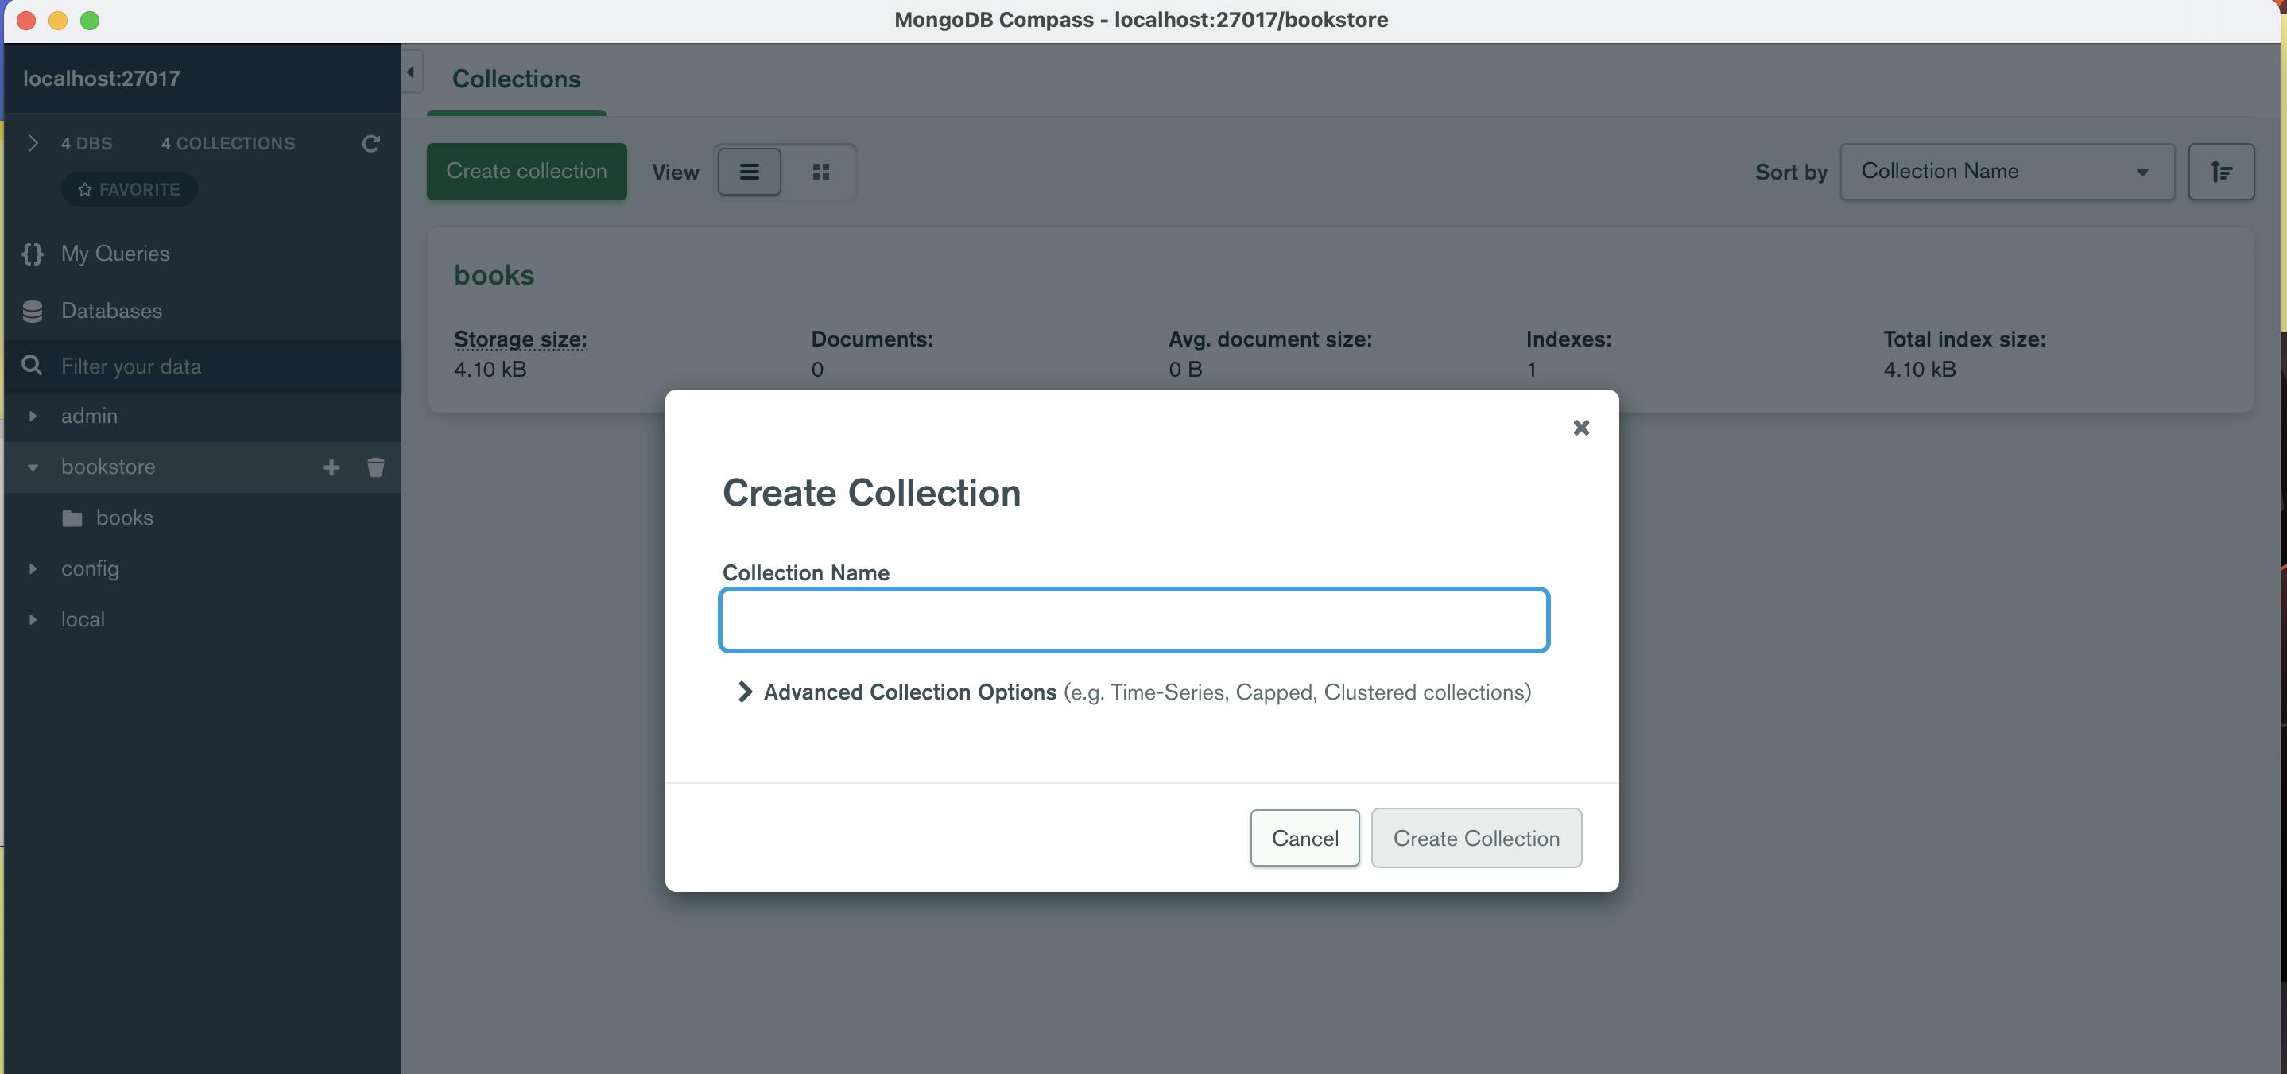Viewport: 2287px width, 1074px height.
Task: Maximize the window with green button
Action: click(x=90, y=21)
